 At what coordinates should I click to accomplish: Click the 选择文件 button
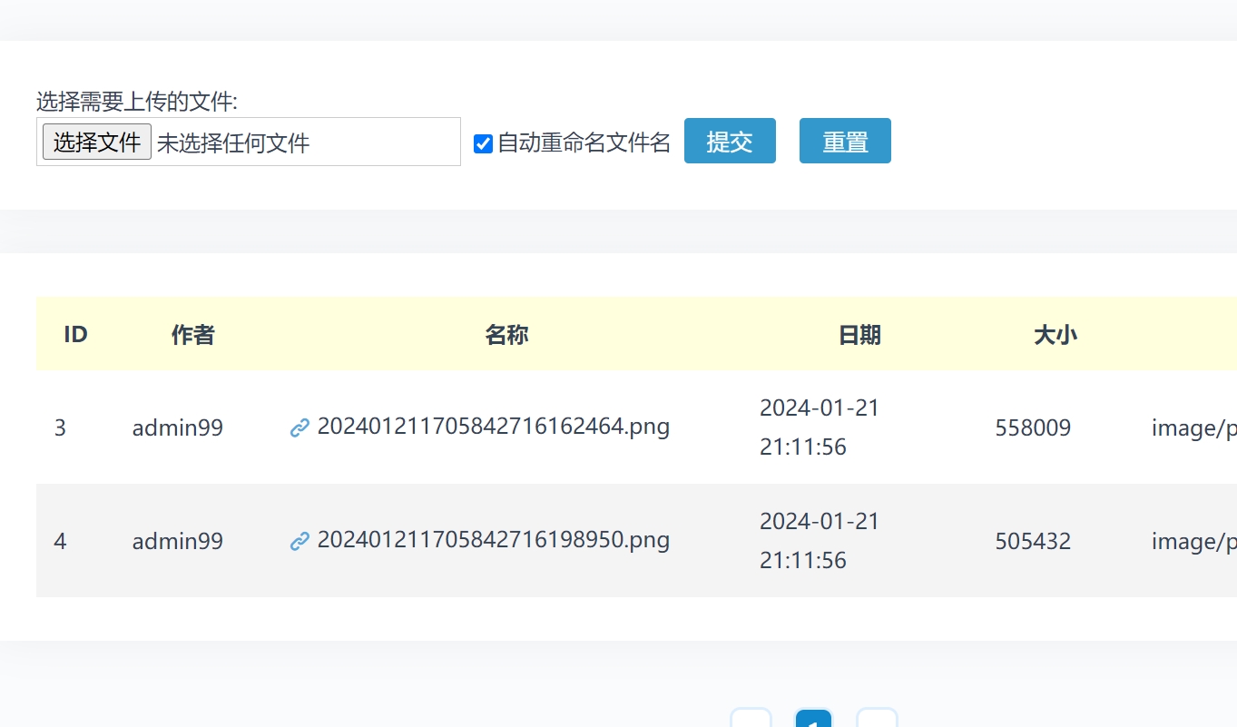[x=97, y=142]
